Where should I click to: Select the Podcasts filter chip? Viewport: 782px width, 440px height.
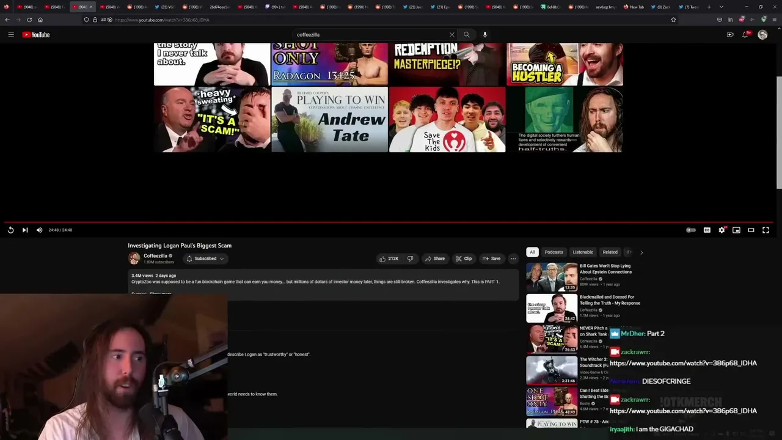point(554,252)
